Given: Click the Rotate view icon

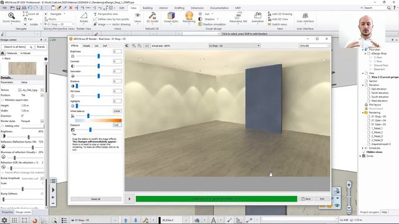Looking at the screenshot, I should tap(84, 16).
